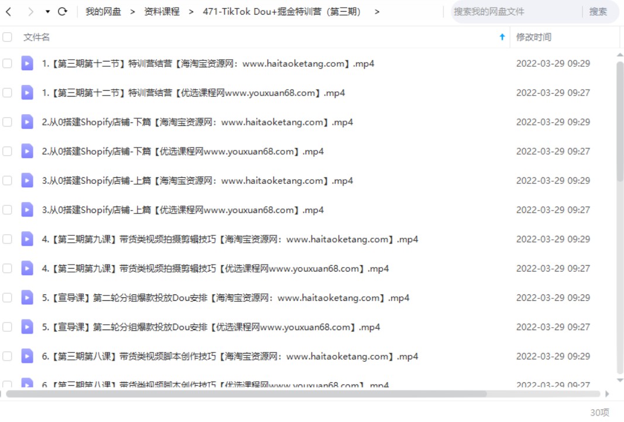The height and width of the screenshot is (422, 624).
Task: Click video icon of 第二轮分组爆款投放 haitaoketang file
Action: pos(27,297)
